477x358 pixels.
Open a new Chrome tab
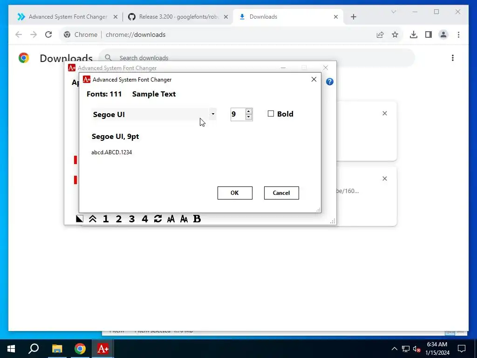click(x=353, y=17)
